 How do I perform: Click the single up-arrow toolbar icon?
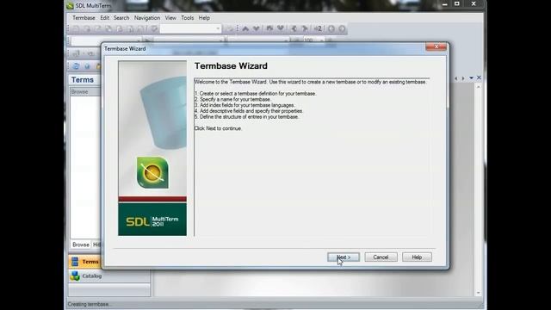pyautogui.click(x=245, y=28)
